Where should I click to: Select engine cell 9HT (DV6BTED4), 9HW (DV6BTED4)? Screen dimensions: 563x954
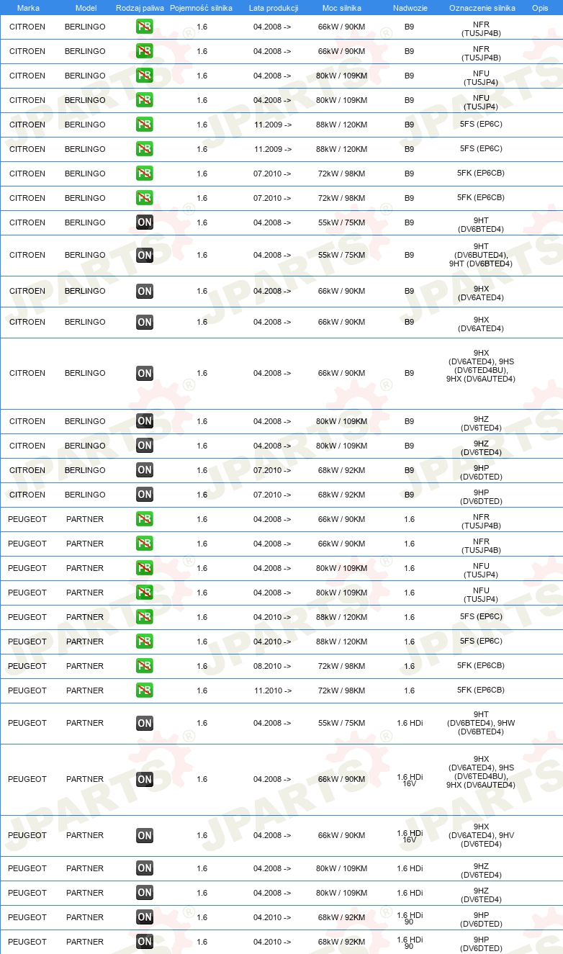coord(481,723)
